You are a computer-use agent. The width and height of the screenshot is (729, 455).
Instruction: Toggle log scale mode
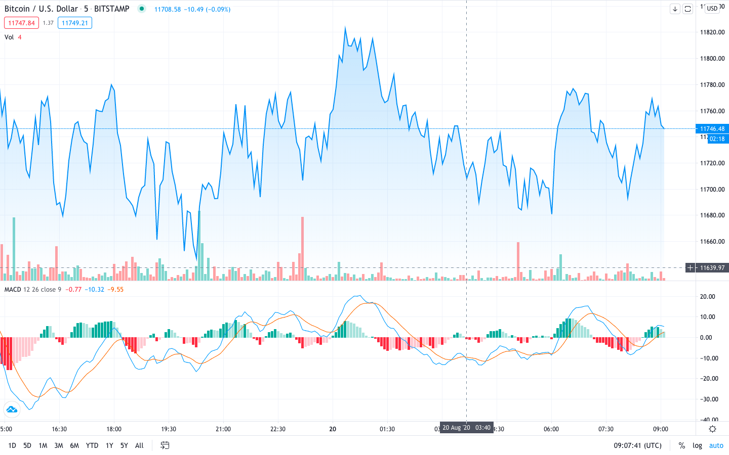tap(698, 445)
